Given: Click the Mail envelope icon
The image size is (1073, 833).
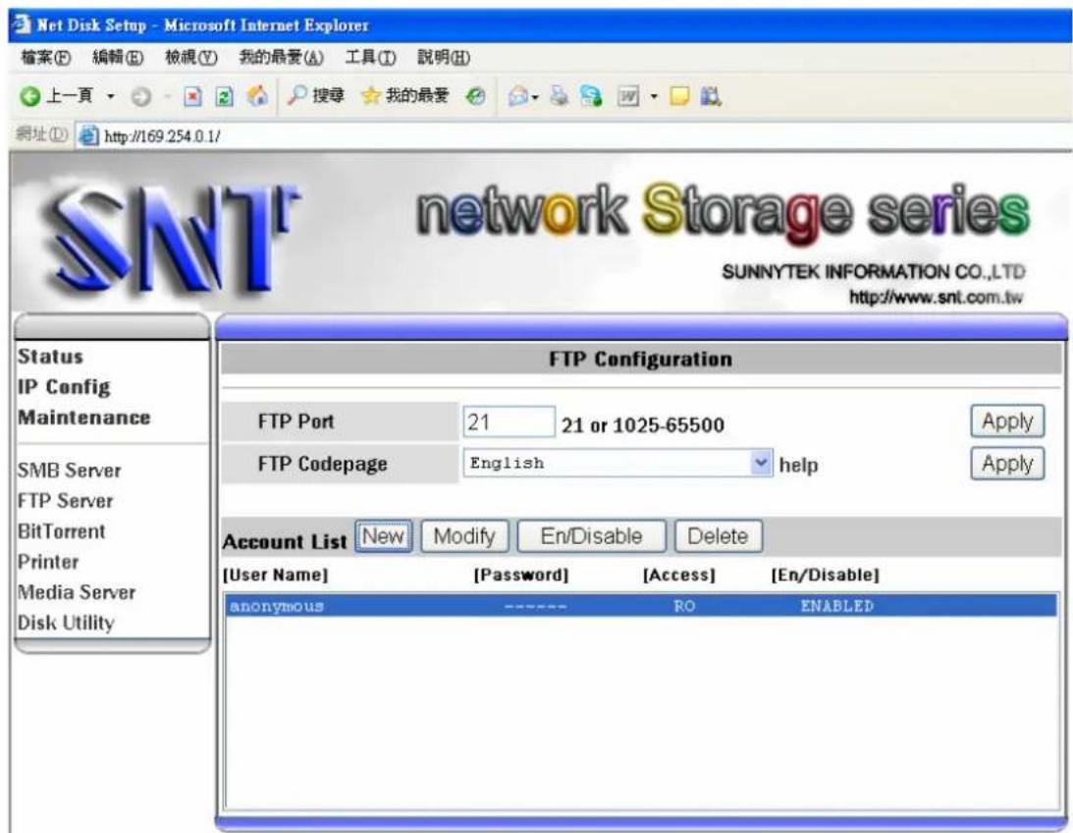Looking at the screenshot, I should pos(518,97).
